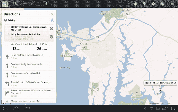Tap Horsehead Farm Wildlife Sanctuary marker
This screenshot has width=178, height=112.
click(x=67, y=52)
